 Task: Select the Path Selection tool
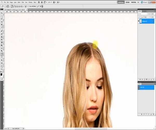point(2,60)
